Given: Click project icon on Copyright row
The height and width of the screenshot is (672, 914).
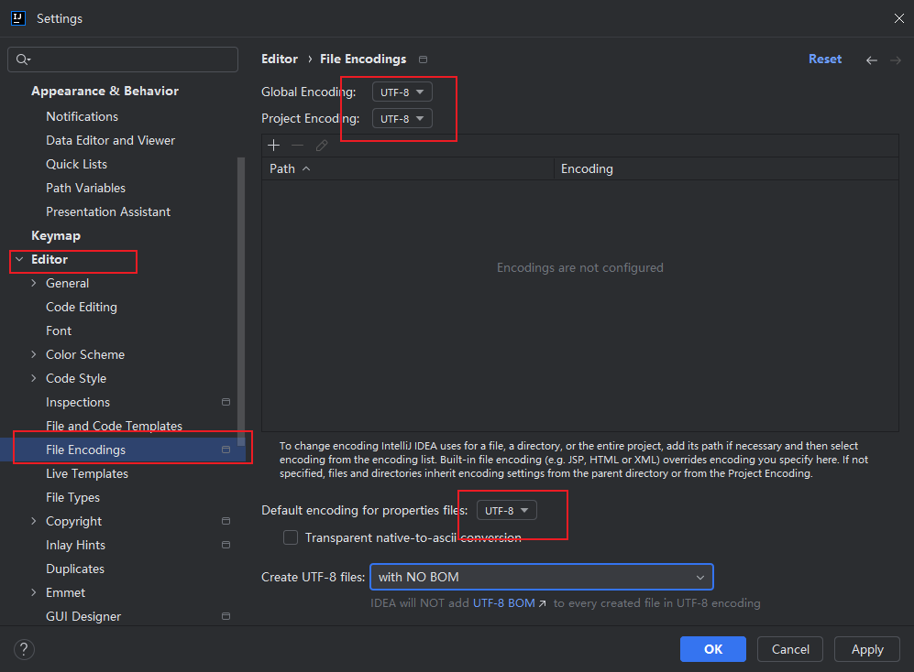Looking at the screenshot, I should click(226, 521).
